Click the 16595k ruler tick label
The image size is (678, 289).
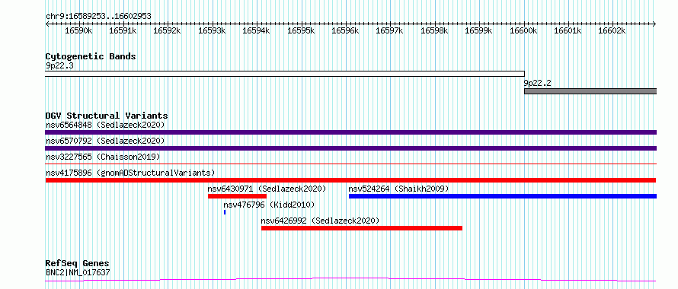[x=301, y=30]
